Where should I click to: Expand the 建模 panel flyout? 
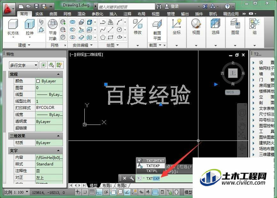(24, 45)
